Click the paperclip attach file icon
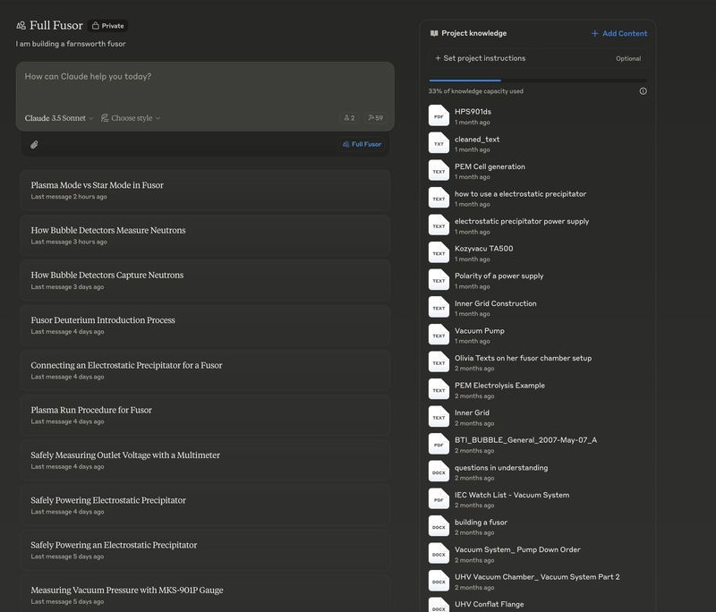The image size is (716, 612). tap(34, 144)
